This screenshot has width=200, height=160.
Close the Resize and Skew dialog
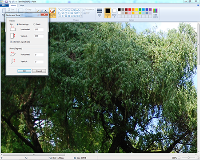point(44,14)
